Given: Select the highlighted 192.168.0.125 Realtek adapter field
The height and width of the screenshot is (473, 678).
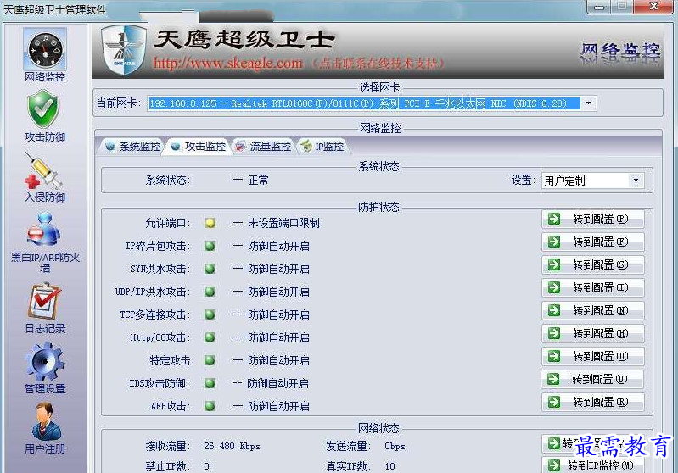Looking at the screenshot, I should (364, 103).
